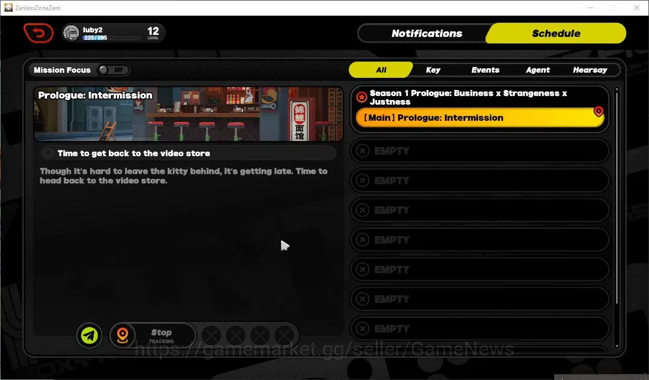The height and width of the screenshot is (380, 649).
Task: Click the red back arrow icon
Action: tap(38, 33)
